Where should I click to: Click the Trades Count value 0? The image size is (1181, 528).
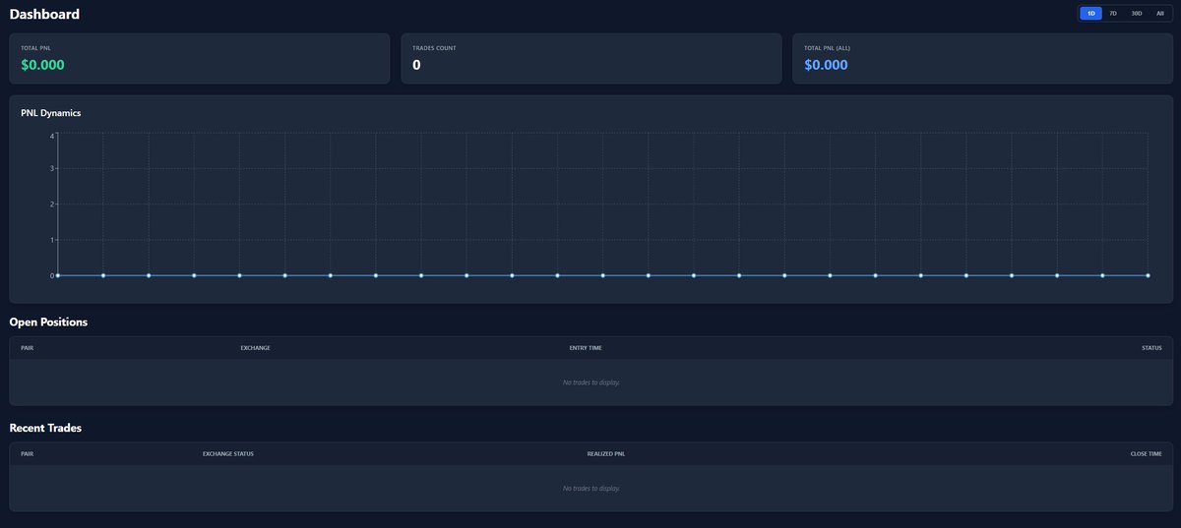(416, 65)
